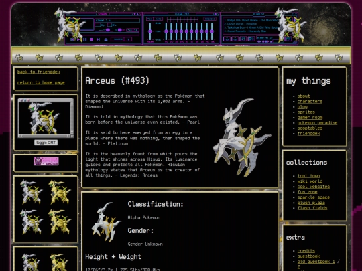Open the blog link
Screen dimensions: 362x271
[x=302, y=106]
